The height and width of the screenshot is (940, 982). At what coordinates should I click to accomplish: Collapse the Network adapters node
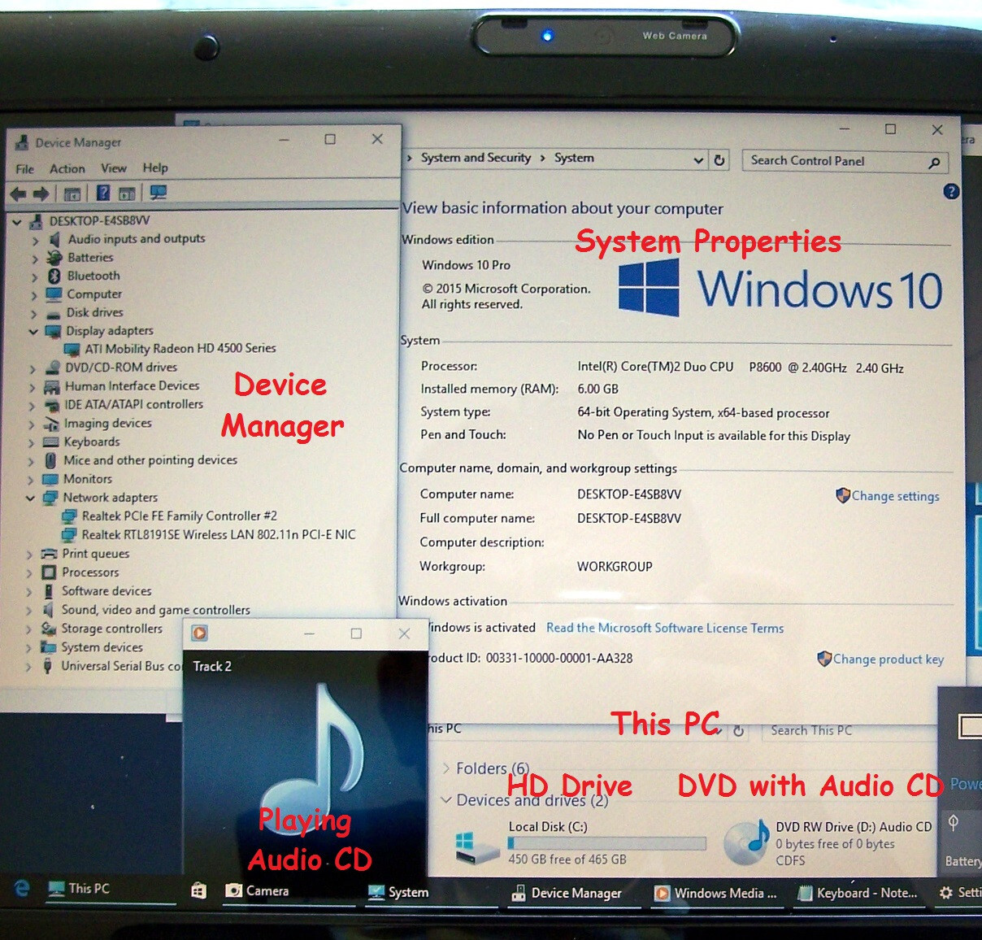tap(30, 498)
